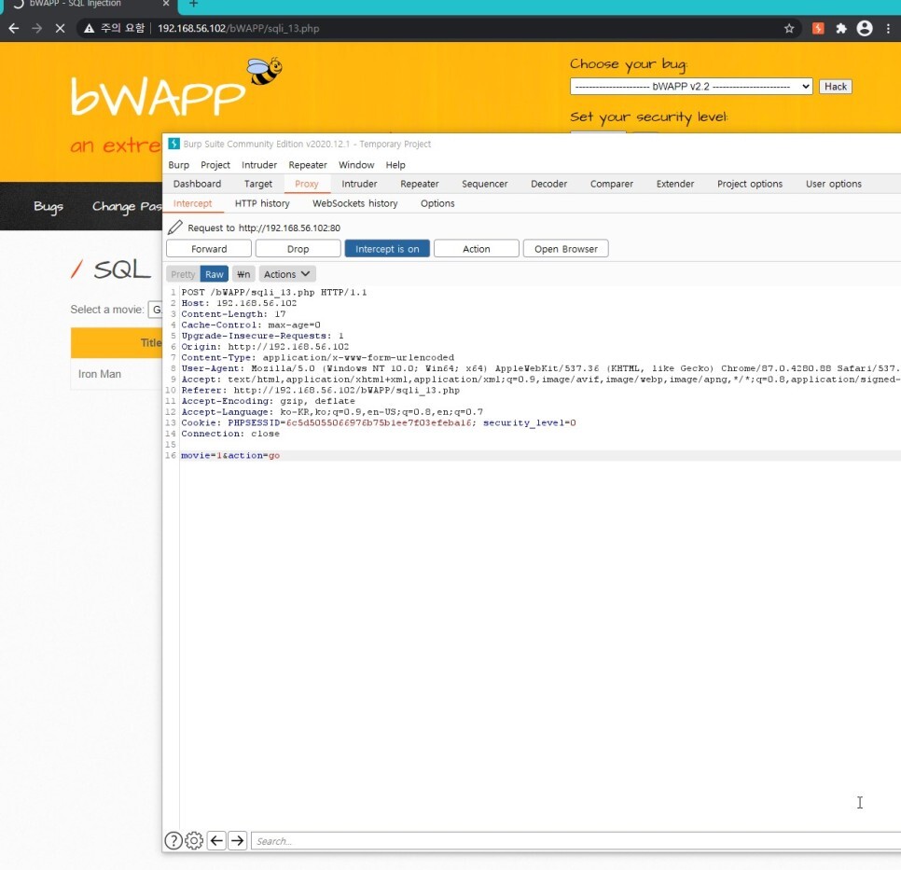The image size is (901, 870).
Task: Switch to the Sequencer tab
Action: (484, 184)
